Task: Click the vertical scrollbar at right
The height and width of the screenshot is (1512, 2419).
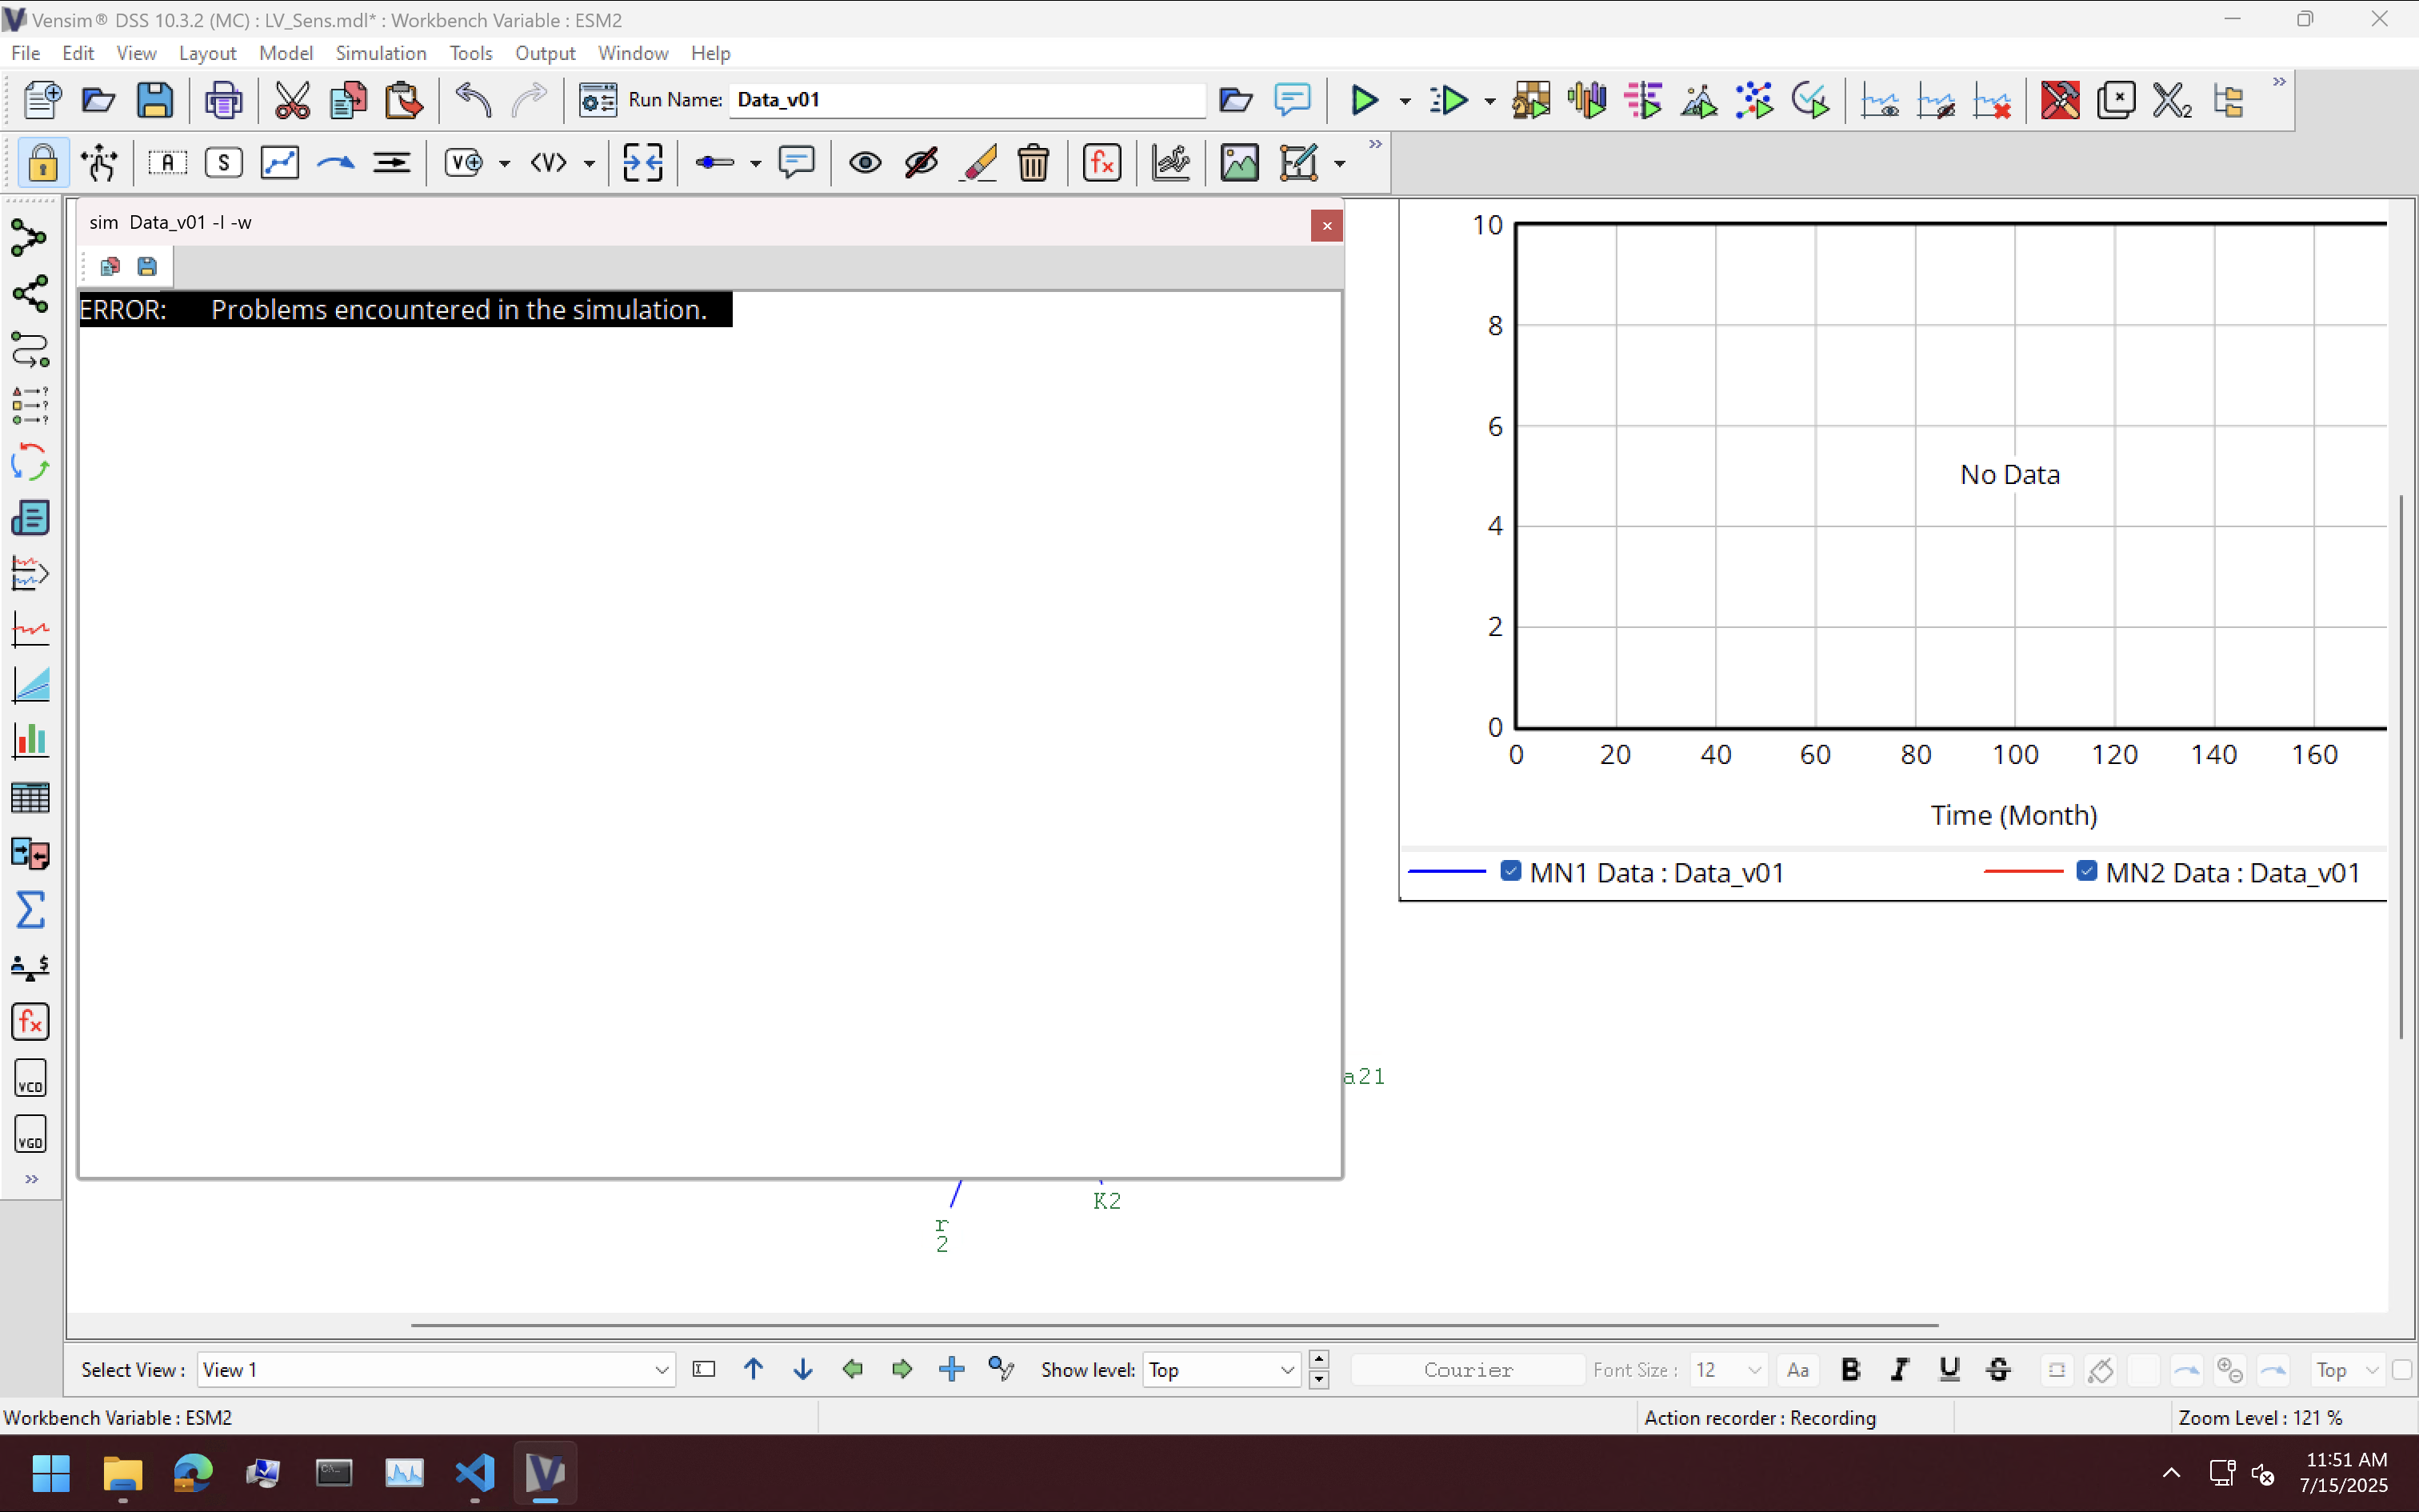Action: [2401, 767]
